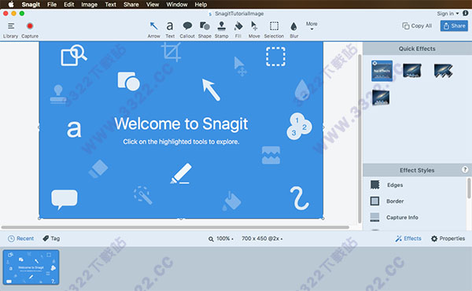472x291 pixels.
Task: Toggle the Effects panel
Action: pos(408,238)
